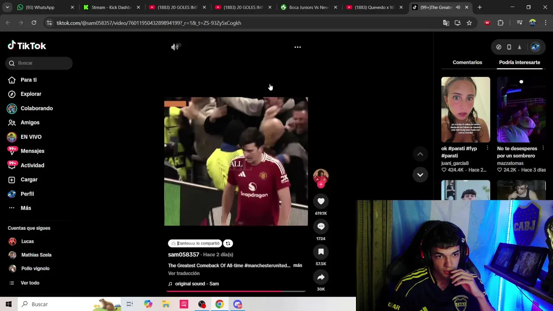Open Chrome extensions puzzle icon
This screenshot has height=311, width=553.
click(x=501, y=23)
